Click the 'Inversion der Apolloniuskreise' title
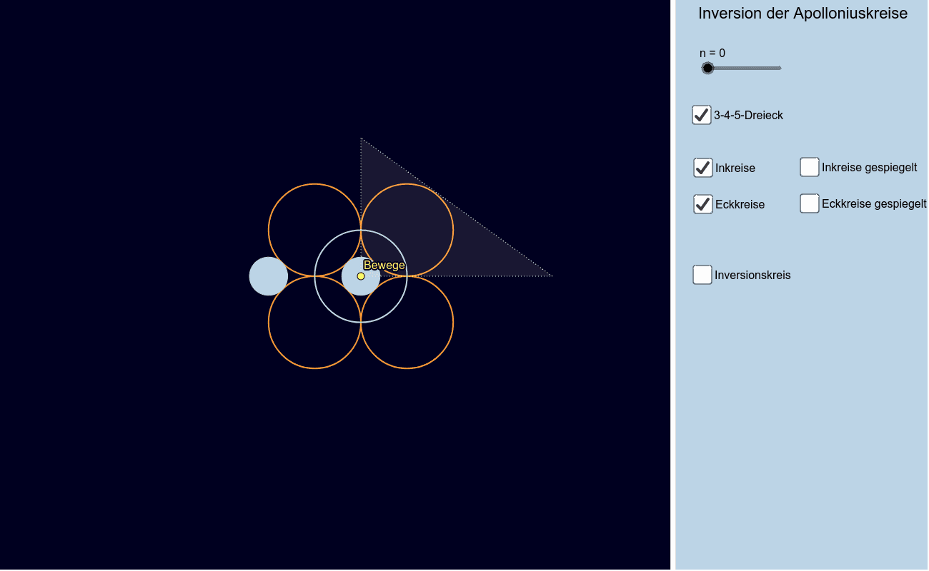The width and height of the screenshot is (929, 571). (x=803, y=14)
